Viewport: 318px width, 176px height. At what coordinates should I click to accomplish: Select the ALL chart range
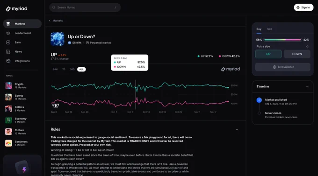[x=81, y=69]
